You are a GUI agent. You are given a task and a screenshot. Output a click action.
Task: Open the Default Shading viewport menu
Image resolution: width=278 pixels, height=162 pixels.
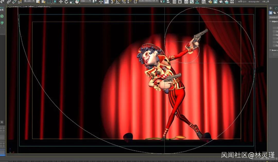click(x=43, y=6)
